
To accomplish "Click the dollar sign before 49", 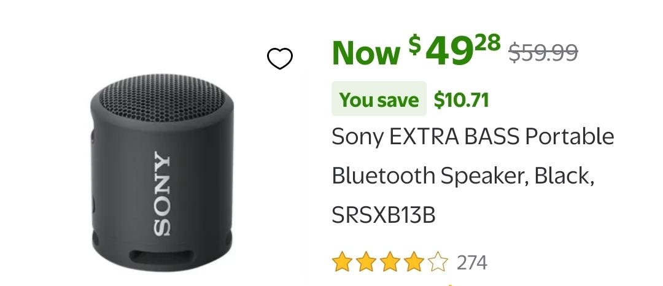I will pos(416,44).
